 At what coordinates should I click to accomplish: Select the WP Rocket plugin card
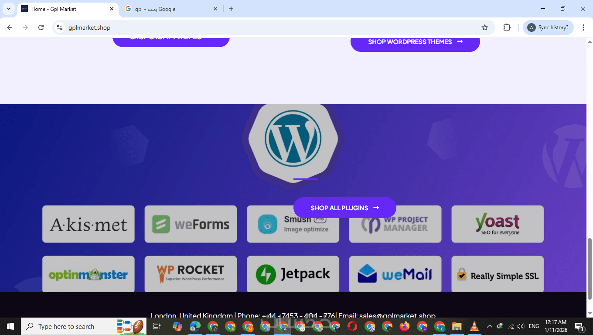click(191, 274)
